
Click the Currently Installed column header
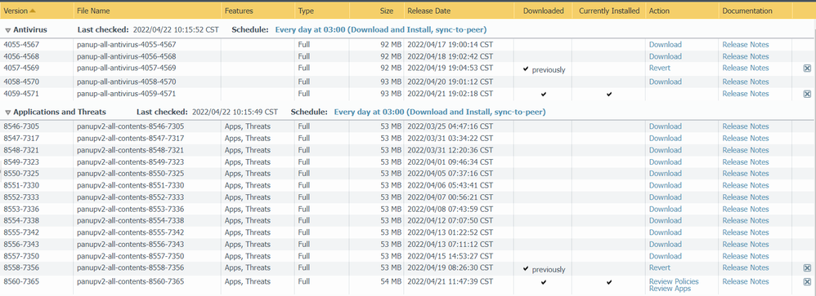pos(609,11)
